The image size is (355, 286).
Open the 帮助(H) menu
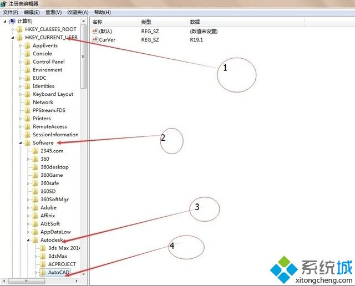pyautogui.click(x=102, y=12)
